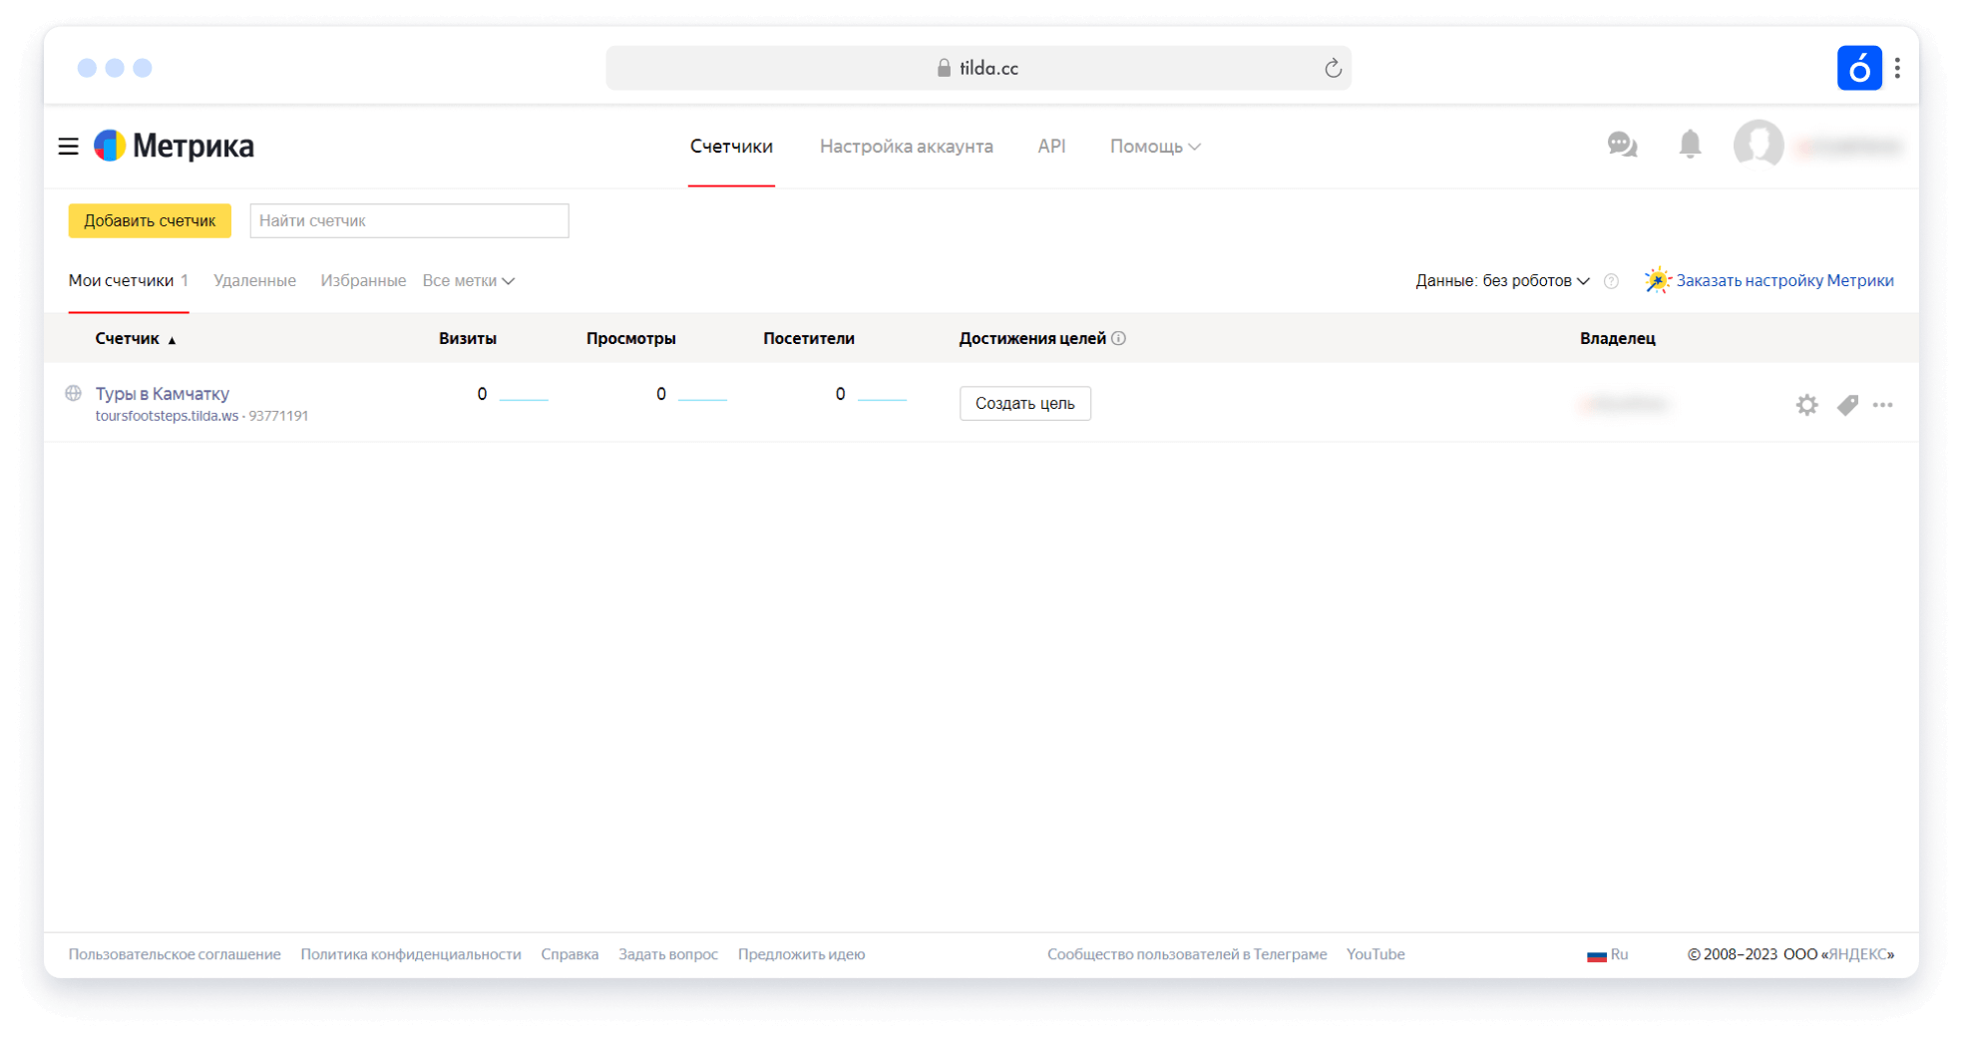This screenshot has width=1961, height=1038.
Task: Open the notifications bell
Action: (x=1690, y=145)
